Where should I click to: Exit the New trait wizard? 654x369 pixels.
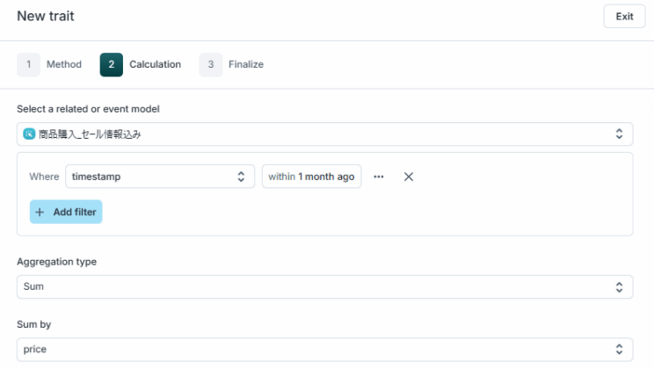click(x=624, y=17)
